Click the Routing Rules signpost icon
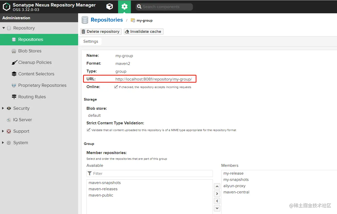Screen dimensions: 337x214 tap(14, 97)
